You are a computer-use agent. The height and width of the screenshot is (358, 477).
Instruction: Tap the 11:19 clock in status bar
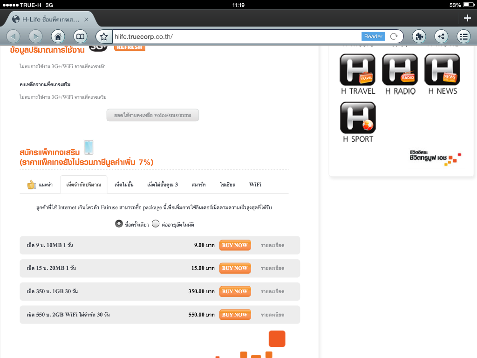[x=238, y=5]
